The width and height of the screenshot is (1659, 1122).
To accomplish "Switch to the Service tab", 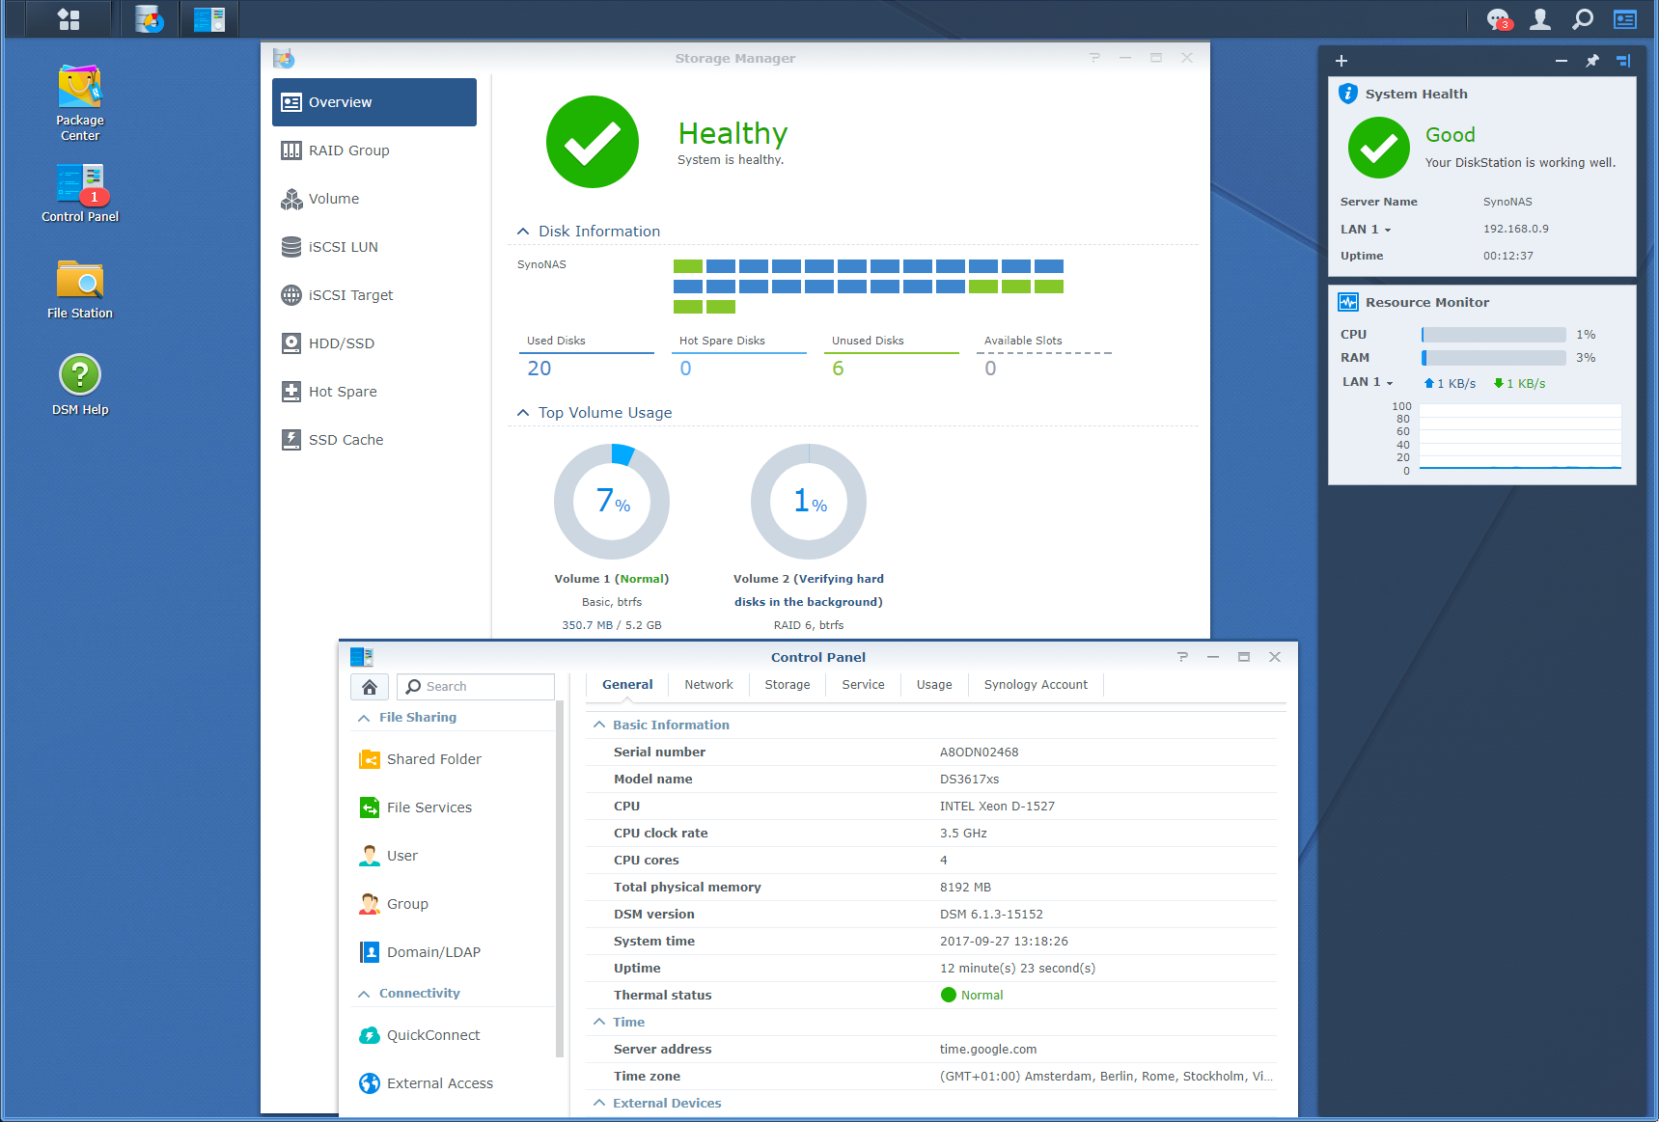I will 863,685.
